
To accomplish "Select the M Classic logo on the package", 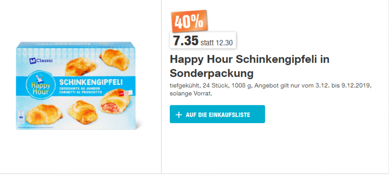I will (x=41, y=60).
